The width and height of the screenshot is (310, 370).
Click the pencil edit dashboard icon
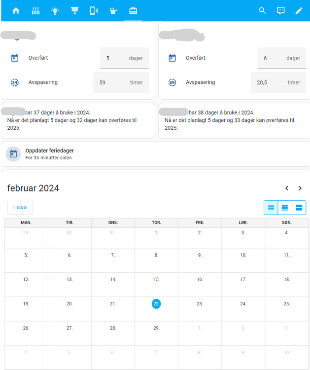click(x=299, y=10)
